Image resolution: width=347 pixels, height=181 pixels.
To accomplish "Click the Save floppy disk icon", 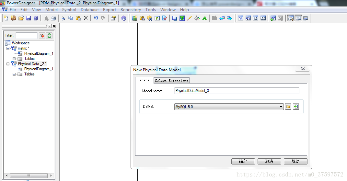I will 29,18.
